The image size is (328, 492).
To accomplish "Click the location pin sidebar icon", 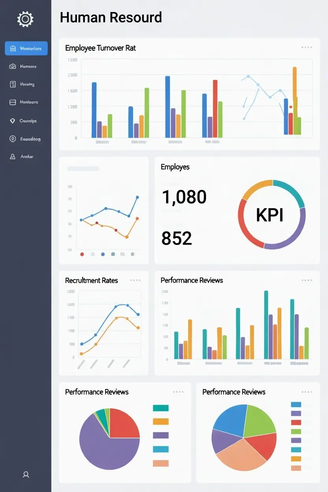I will coord(13,121).
